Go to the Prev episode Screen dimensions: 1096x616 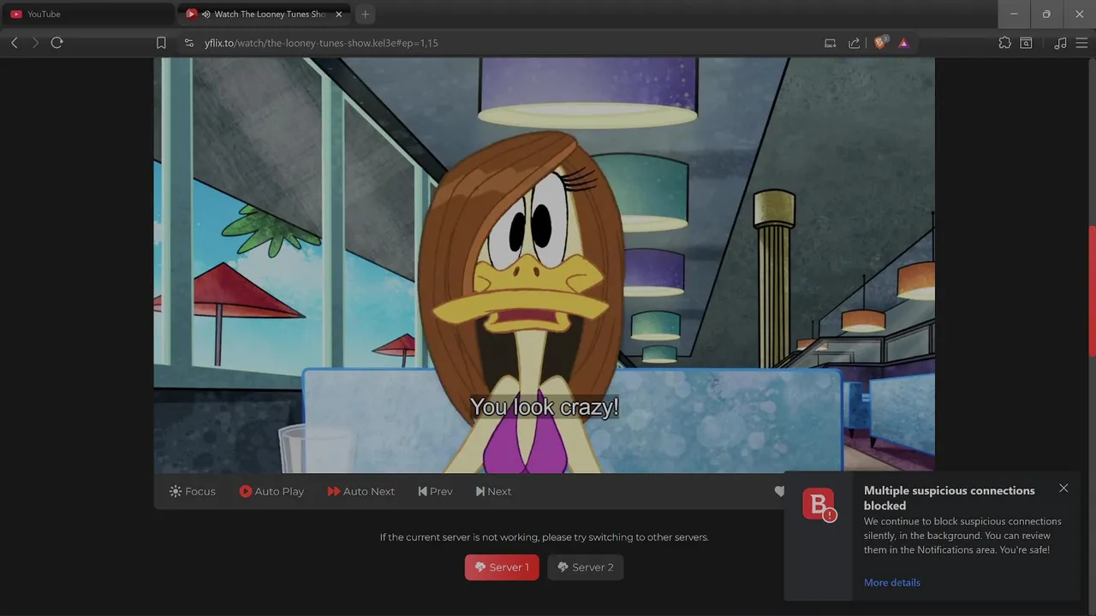click(435, 491)
